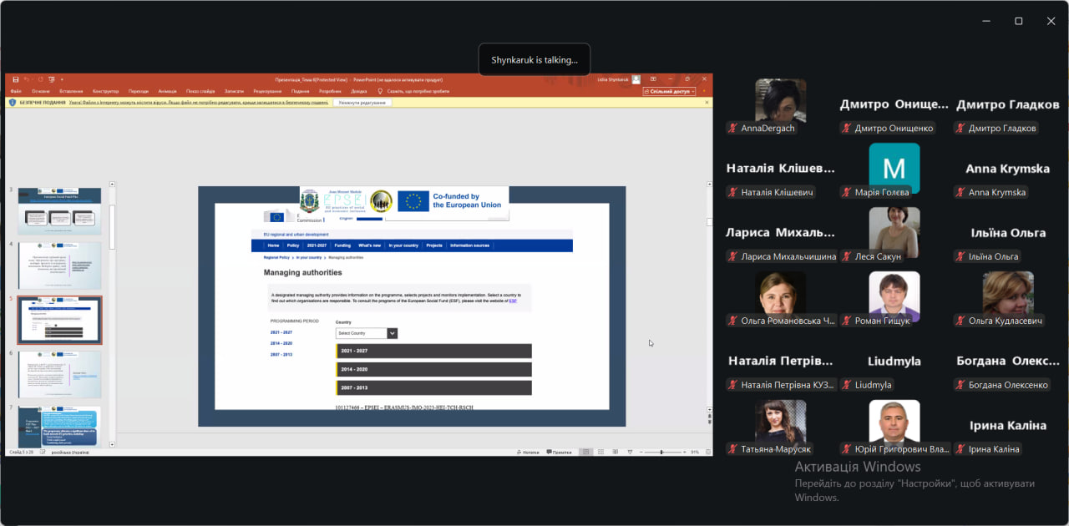Click the Save icon in PowerPoint title bar
The width and height of the screenshot is (1069, 526).
click(x=15, y=79)
